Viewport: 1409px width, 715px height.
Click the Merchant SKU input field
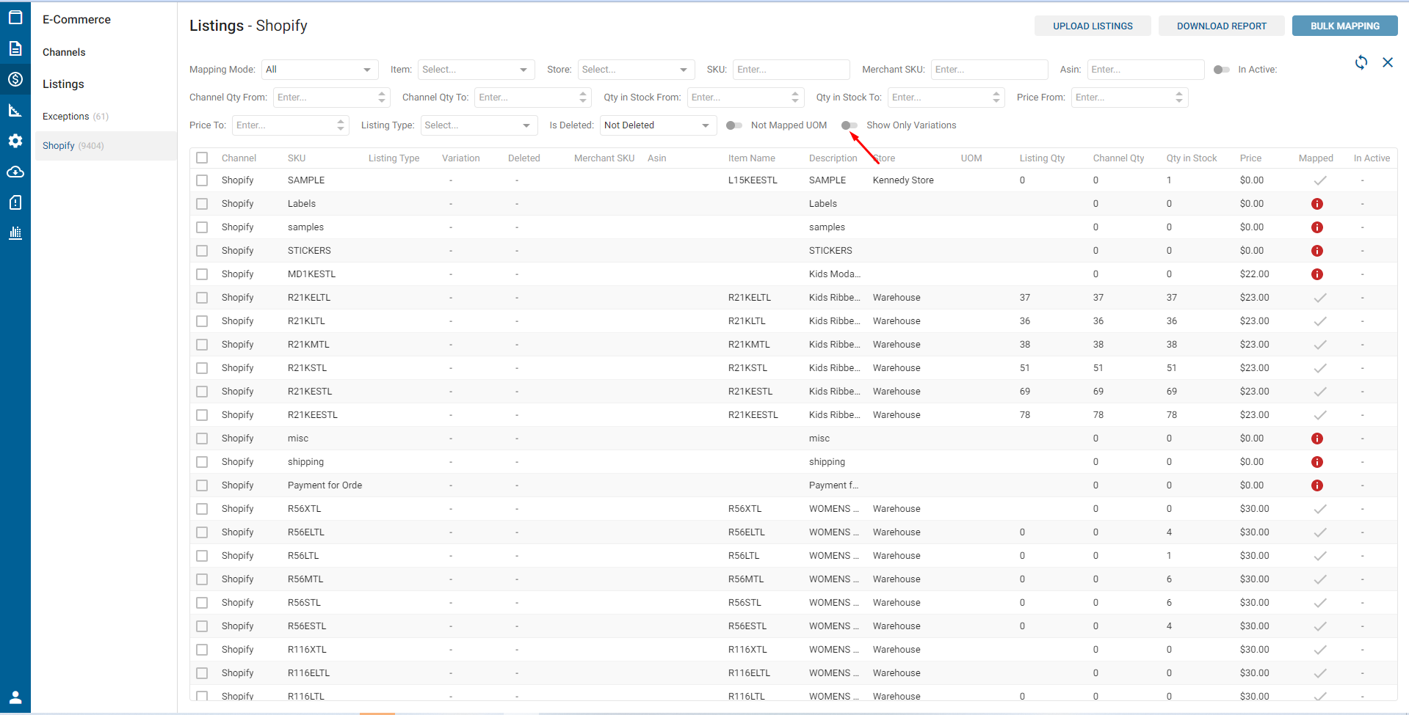[990, 70]
